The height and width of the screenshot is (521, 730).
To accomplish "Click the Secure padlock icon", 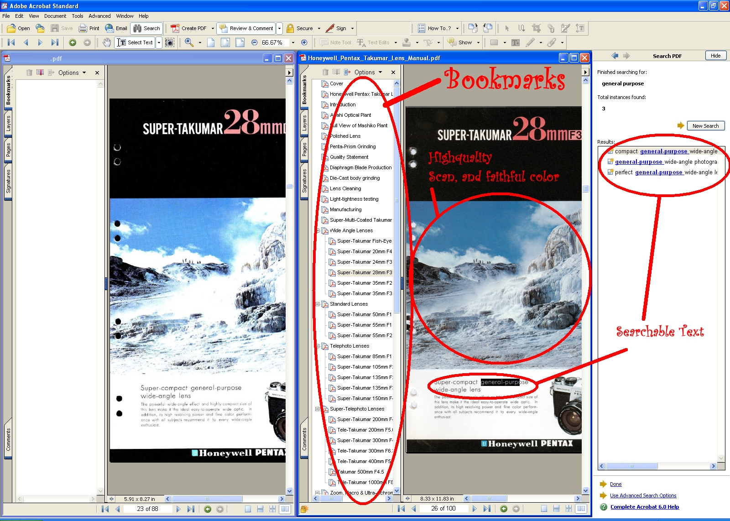I will [290, 28].
